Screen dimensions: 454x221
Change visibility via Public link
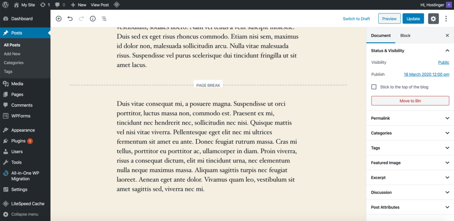(443, 62)
